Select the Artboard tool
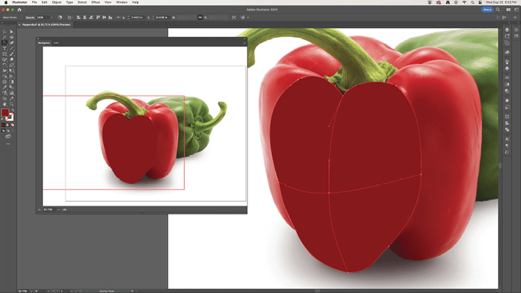Viewport: 521px width, 293px height. pos(5,99)
